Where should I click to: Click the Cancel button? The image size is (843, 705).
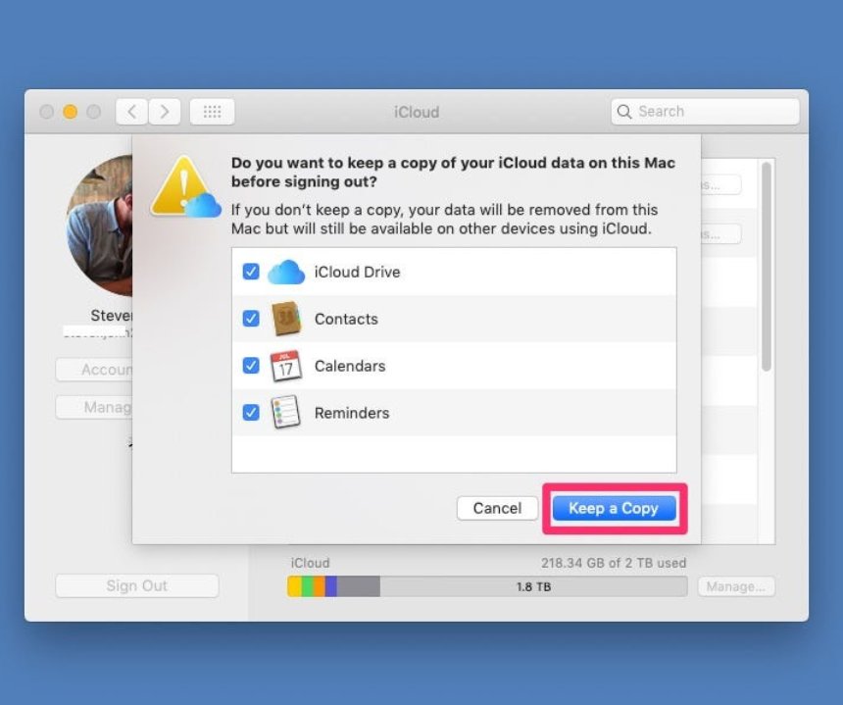click(x=497, y=508)
